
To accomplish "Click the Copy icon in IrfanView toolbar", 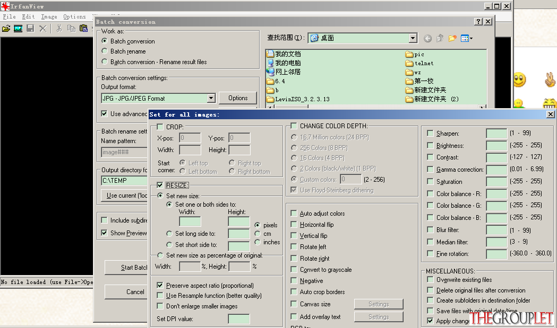I will click(71, 29).
